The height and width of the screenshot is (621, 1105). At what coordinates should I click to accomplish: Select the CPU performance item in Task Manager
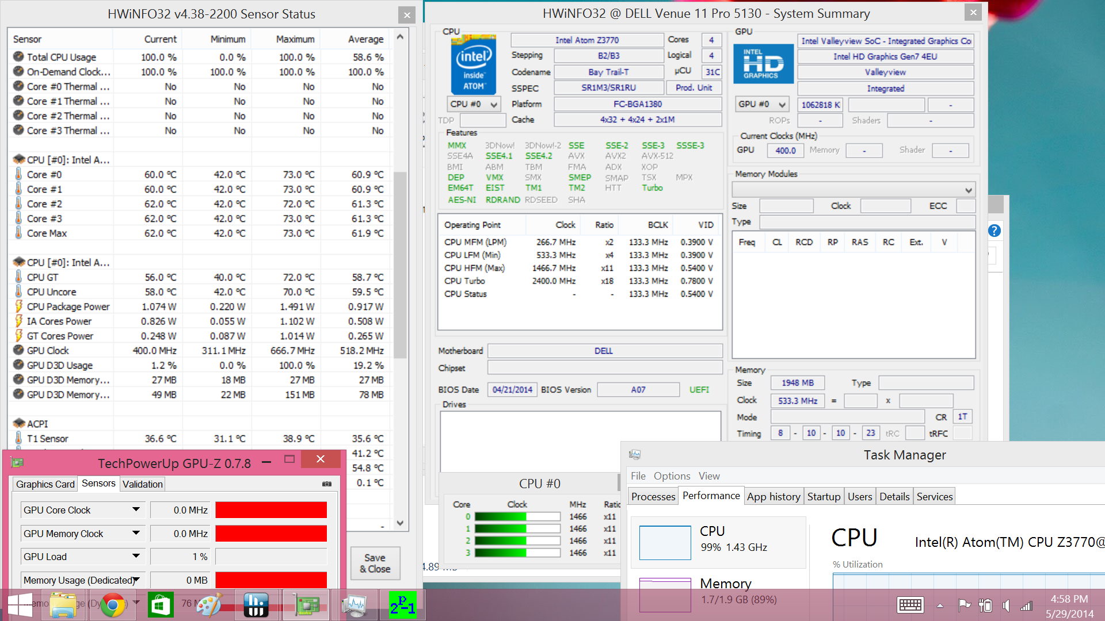pyautogui.click(x=718, y=542)
